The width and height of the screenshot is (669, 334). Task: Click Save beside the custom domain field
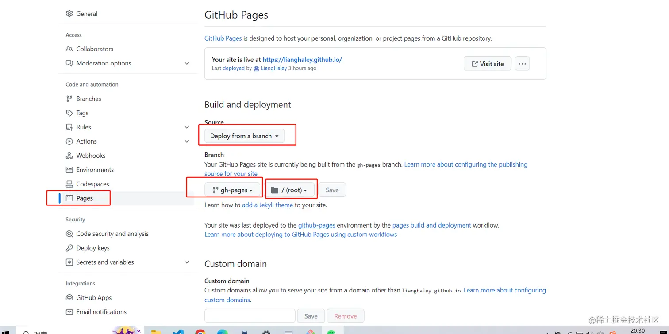[x=311, y=316]
